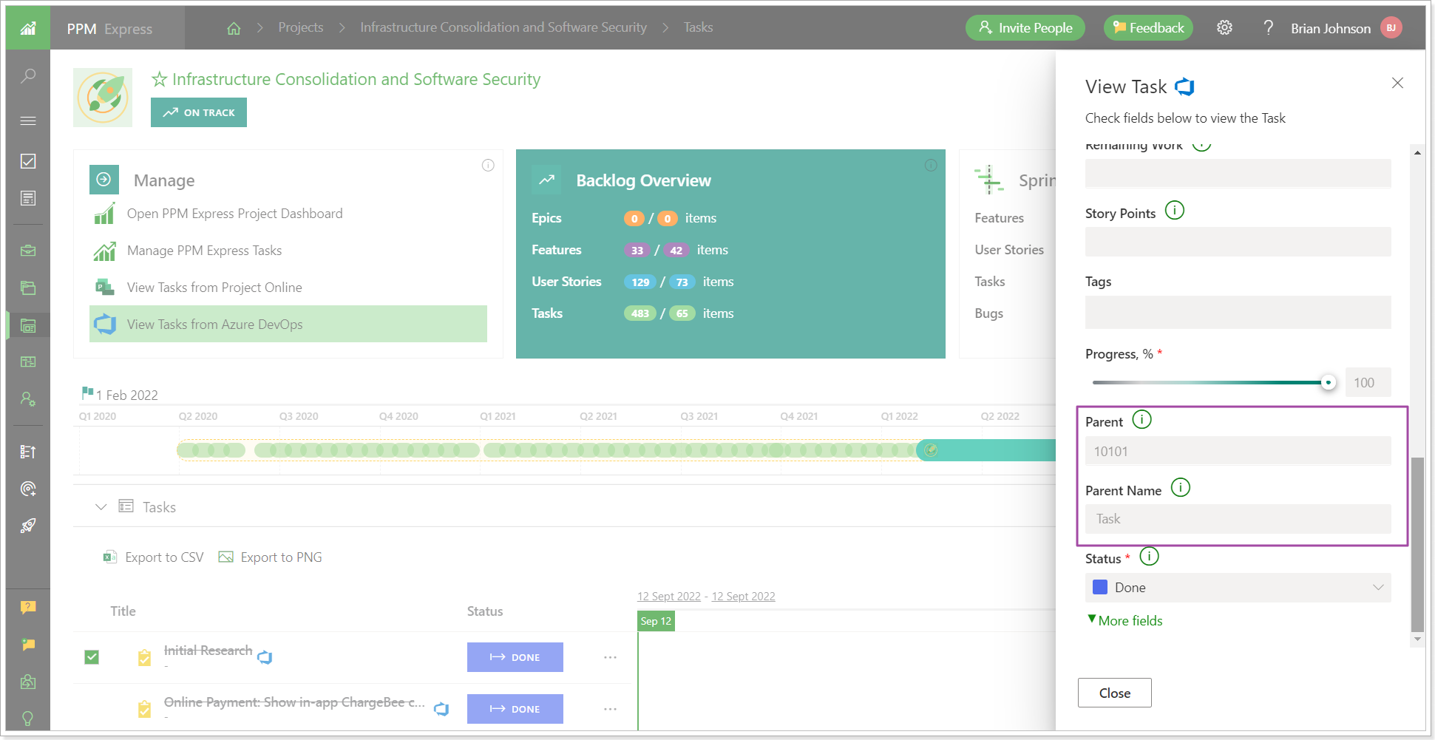Favorite the project with star icon
The width and height of the screenshot is (1435, 740).
coord(159,79)
